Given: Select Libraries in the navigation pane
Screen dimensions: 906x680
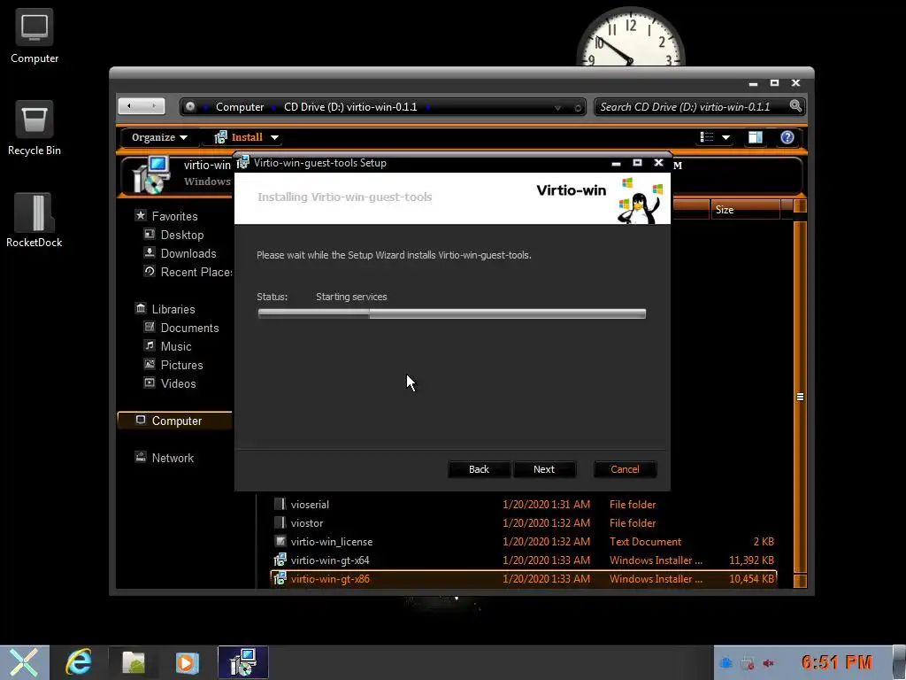Looking at the screenshot, I should point(173,309).
